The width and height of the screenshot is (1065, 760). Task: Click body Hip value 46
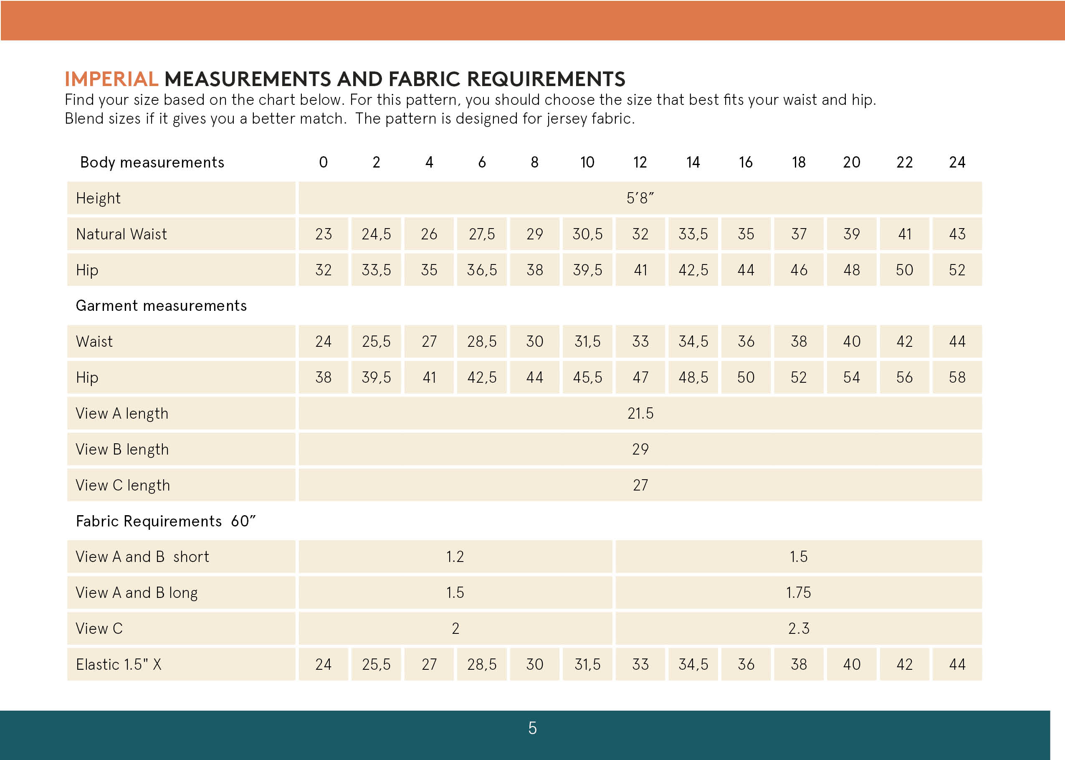(x=799, y=270)
